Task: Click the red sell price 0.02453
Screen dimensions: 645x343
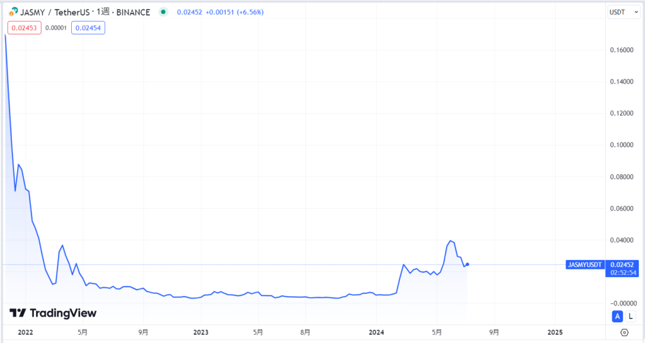Action: pos(25,28)
